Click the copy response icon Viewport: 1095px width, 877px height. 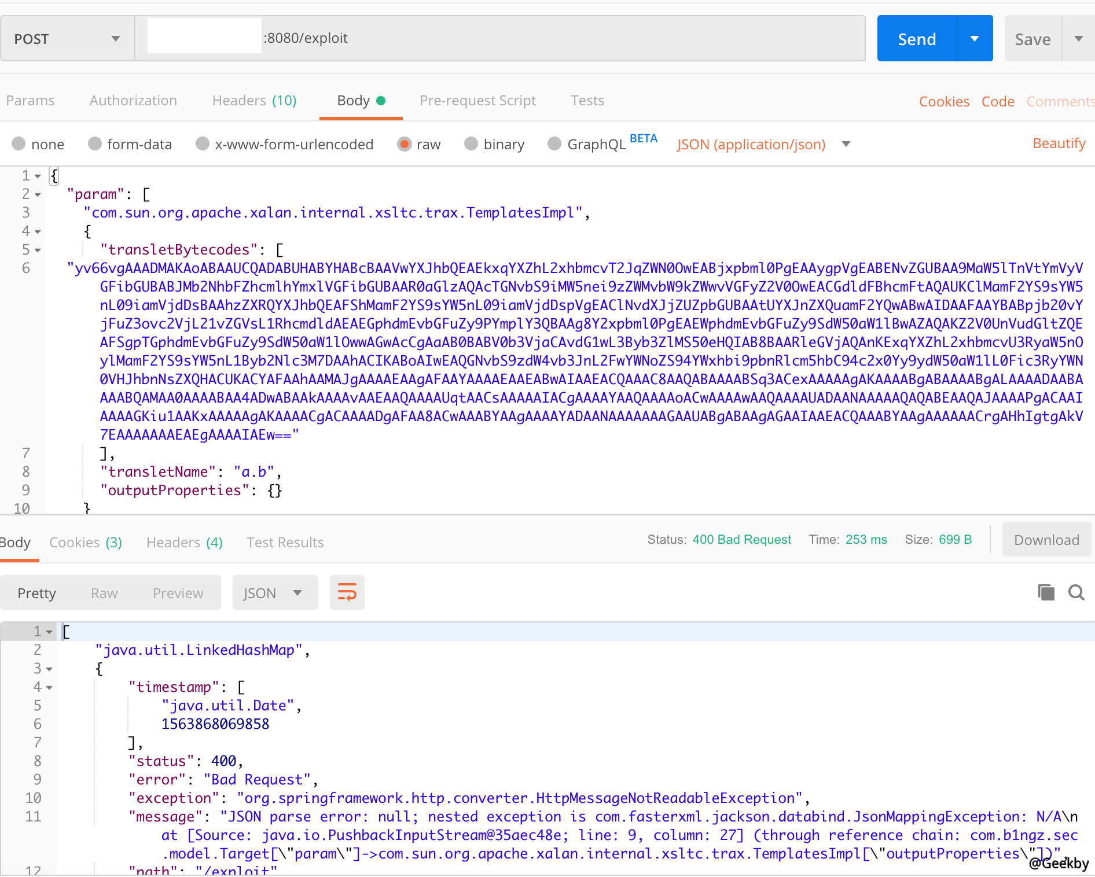pyautogui.click(x=1045, y=592)
